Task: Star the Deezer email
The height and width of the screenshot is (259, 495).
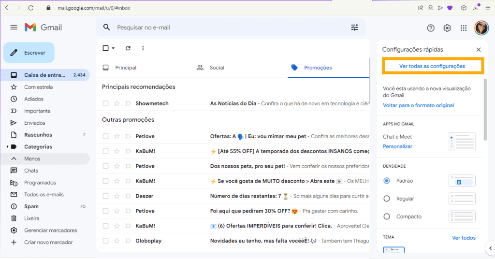Action: click(117, 196)
